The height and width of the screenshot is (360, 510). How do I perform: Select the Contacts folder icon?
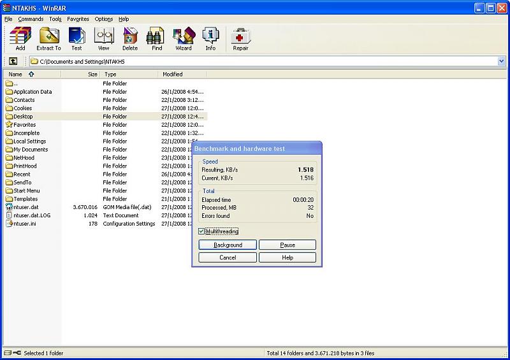(x=9, y=100)
